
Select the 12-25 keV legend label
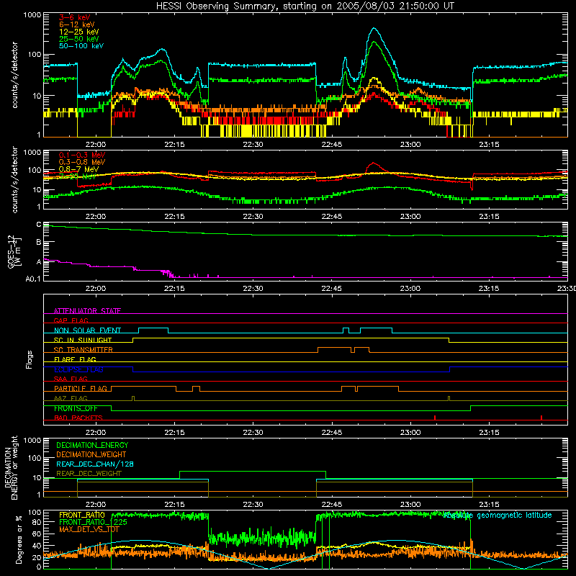coord(78,32)
